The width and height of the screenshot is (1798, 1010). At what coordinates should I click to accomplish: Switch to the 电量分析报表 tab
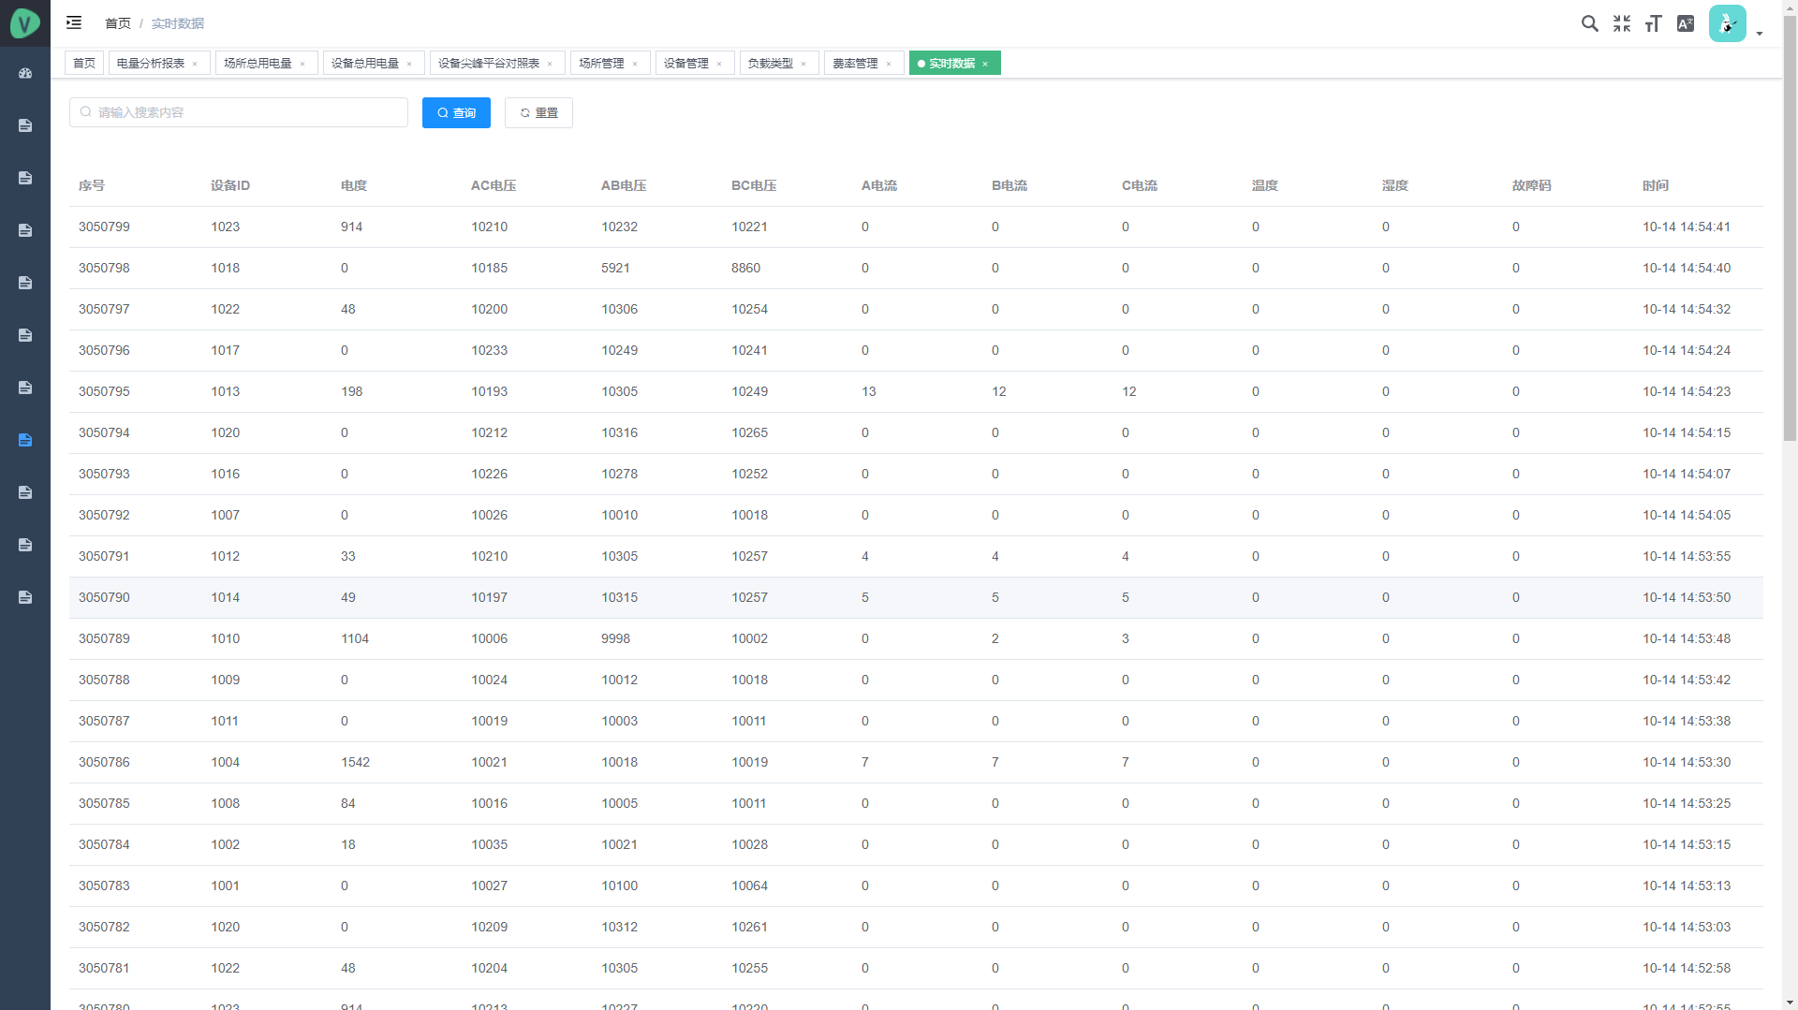[x=151, y=64]
